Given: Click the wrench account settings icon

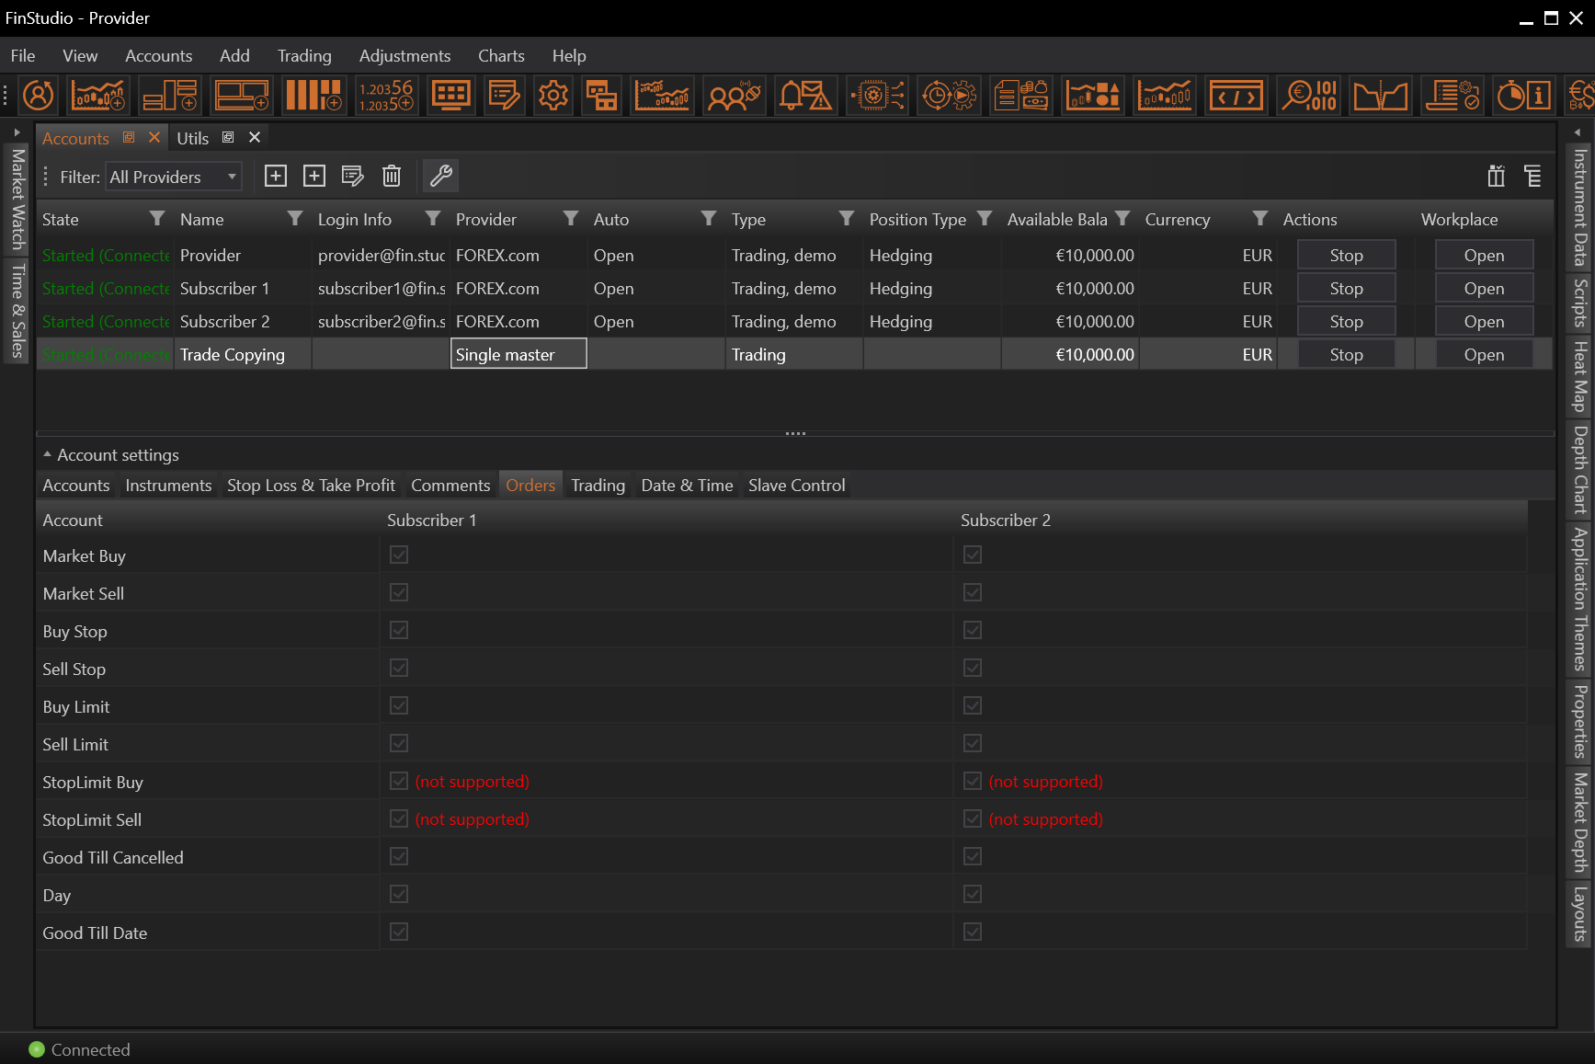Looking at the screenshot, I should 441,176.
